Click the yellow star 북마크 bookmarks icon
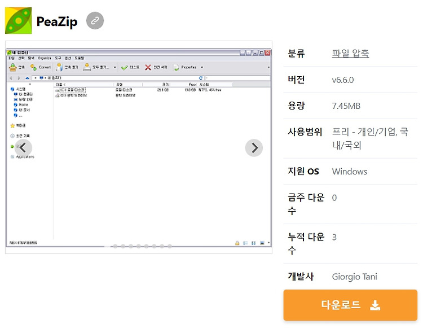Viewport: 423px width, 328px height. tap(12, 125)
